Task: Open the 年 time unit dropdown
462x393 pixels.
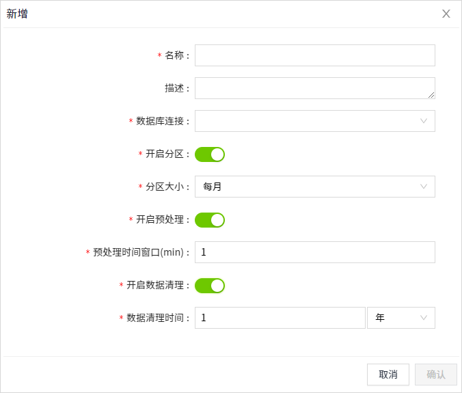Action: pos(395,318)
